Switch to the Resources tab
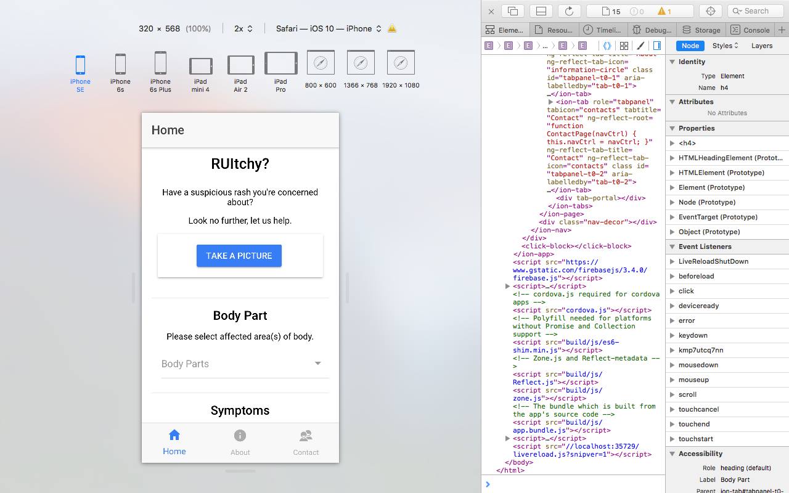This screenshot has height=493, width=789. pyautogui.click(x=554, y=30)
